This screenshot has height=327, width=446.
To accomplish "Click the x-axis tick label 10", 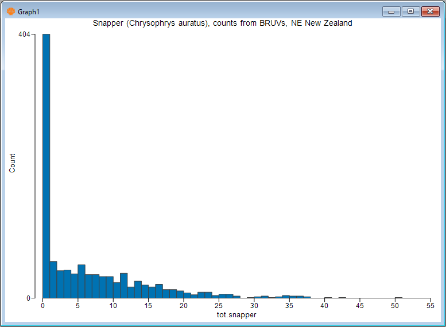I will [113, 306].
